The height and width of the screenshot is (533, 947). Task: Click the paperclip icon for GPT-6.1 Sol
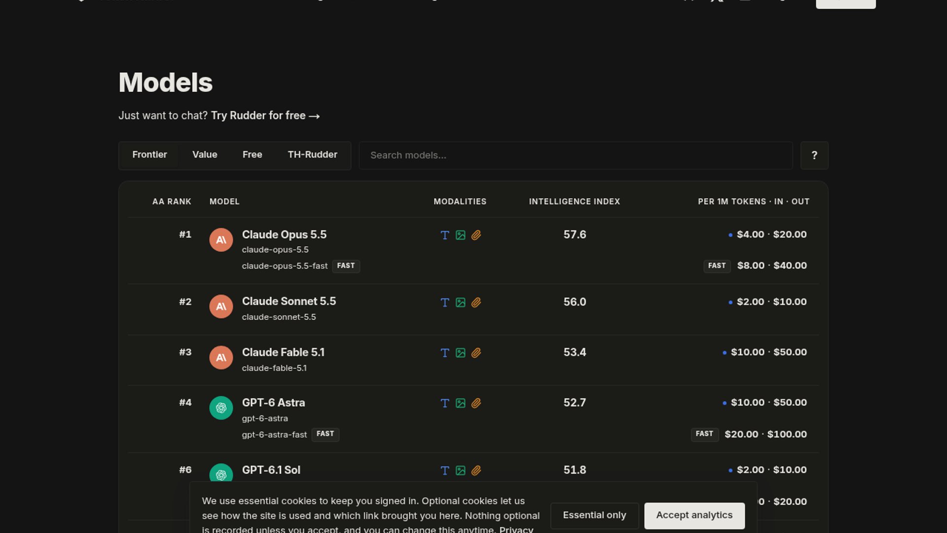476,471
